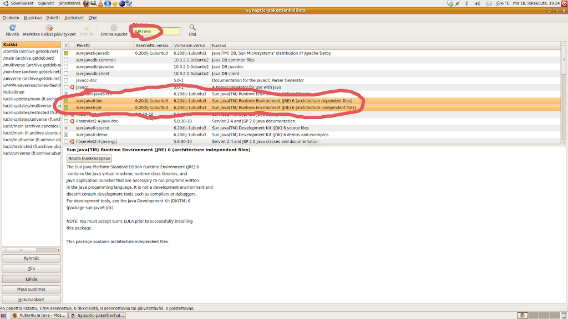
Task: Click the Tila filter button
Action: click(31, 269)
